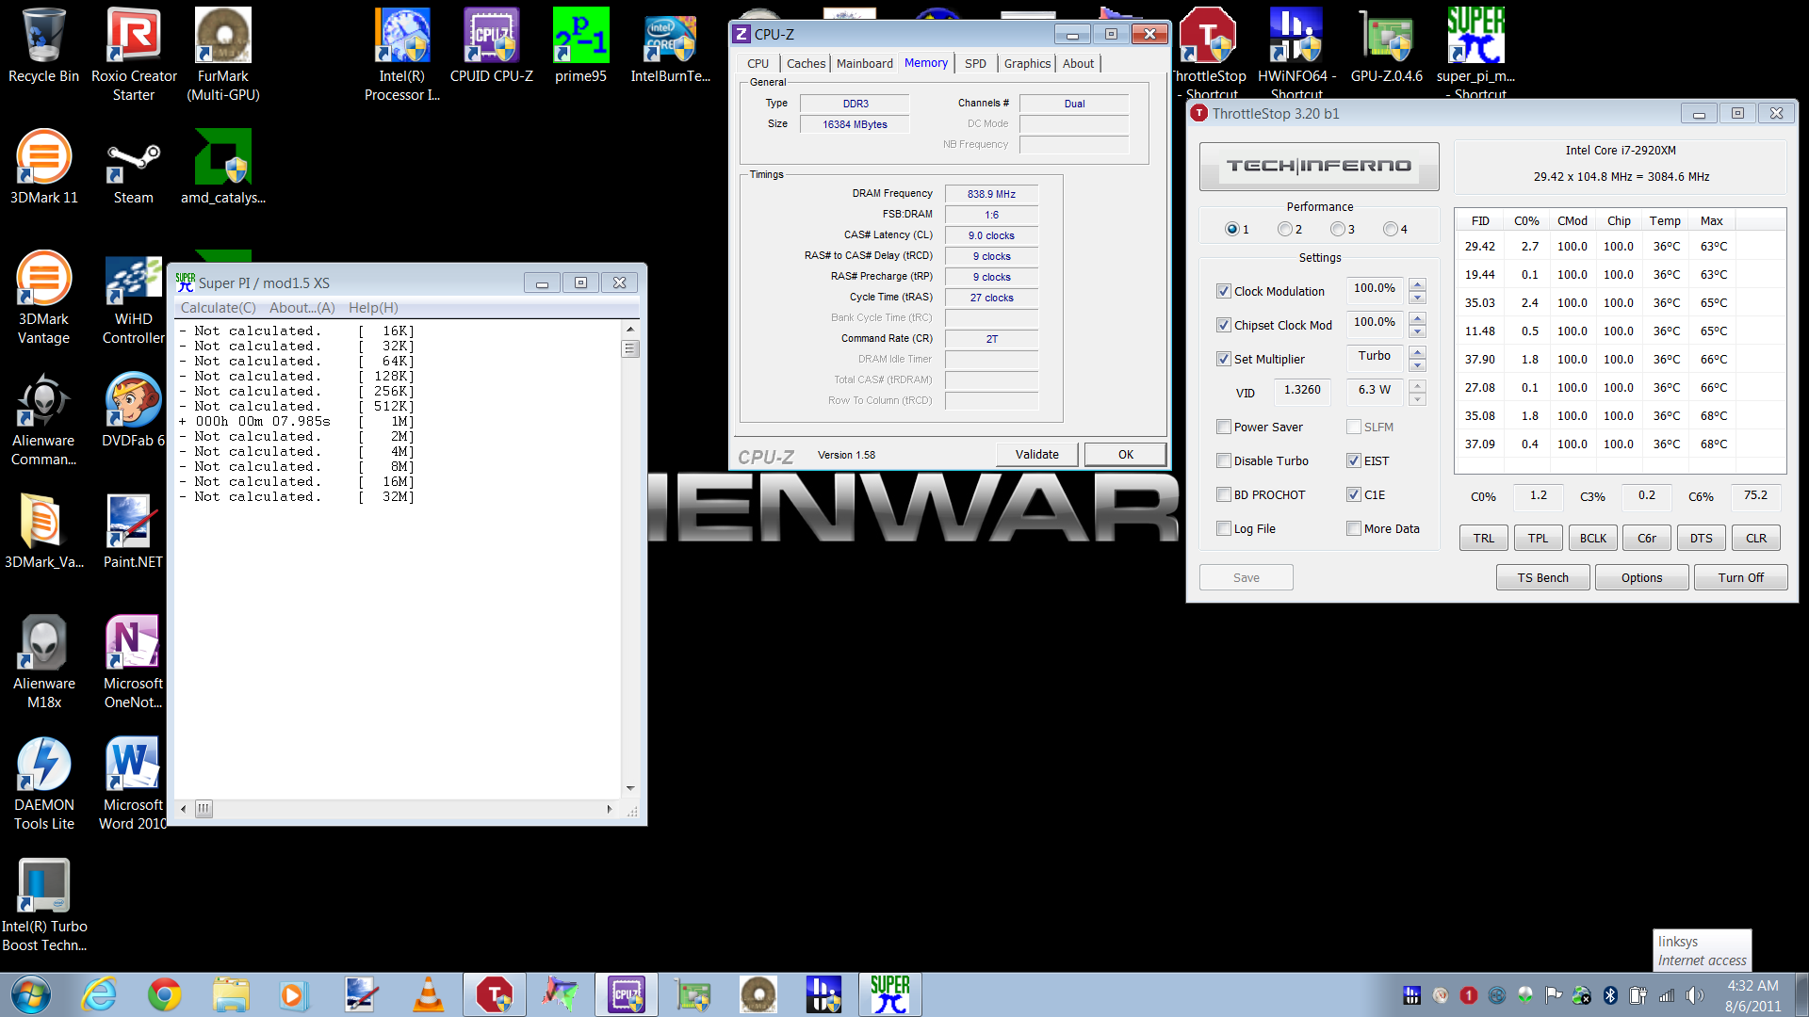Enable Power Saver checkbox
This screenshot has height=1017, width=1809.
tap(1223, 427)
